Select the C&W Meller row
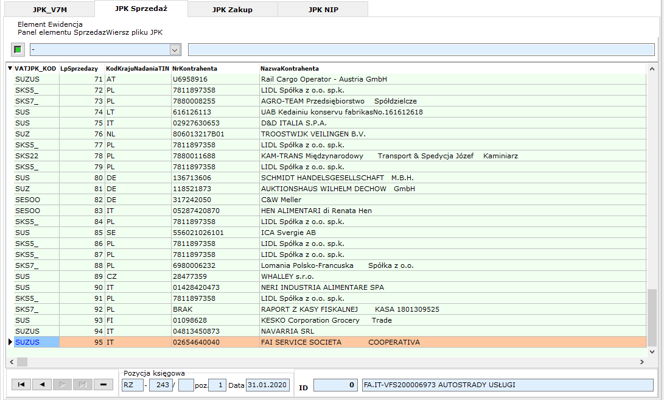664x400 pixels. (x=330, y=200)
